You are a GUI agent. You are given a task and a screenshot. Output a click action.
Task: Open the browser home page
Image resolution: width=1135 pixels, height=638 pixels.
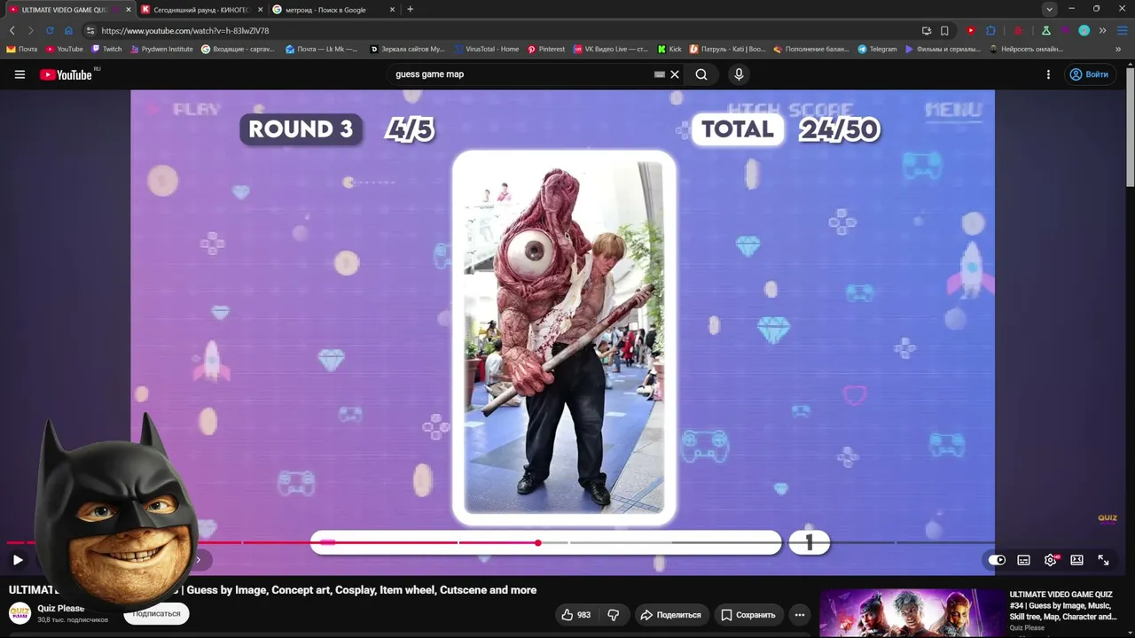[x=68, y=30]
